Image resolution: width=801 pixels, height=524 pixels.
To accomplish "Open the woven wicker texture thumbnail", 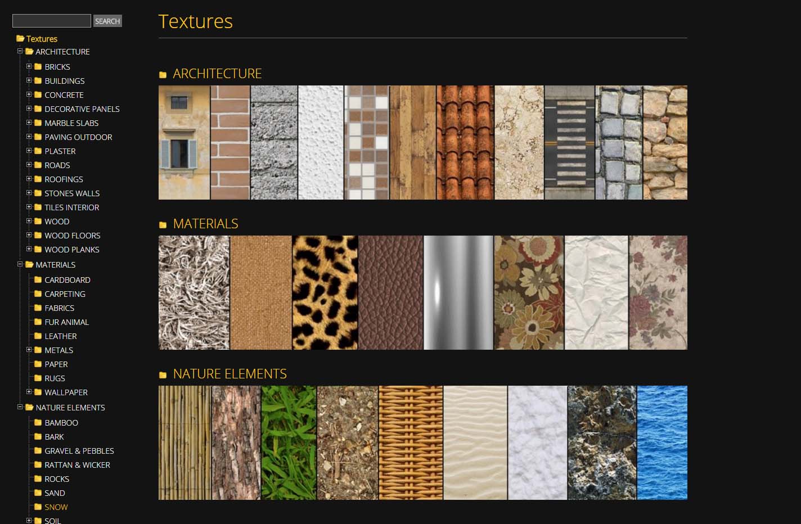I will pyautogui.click(x=411, y=442).
